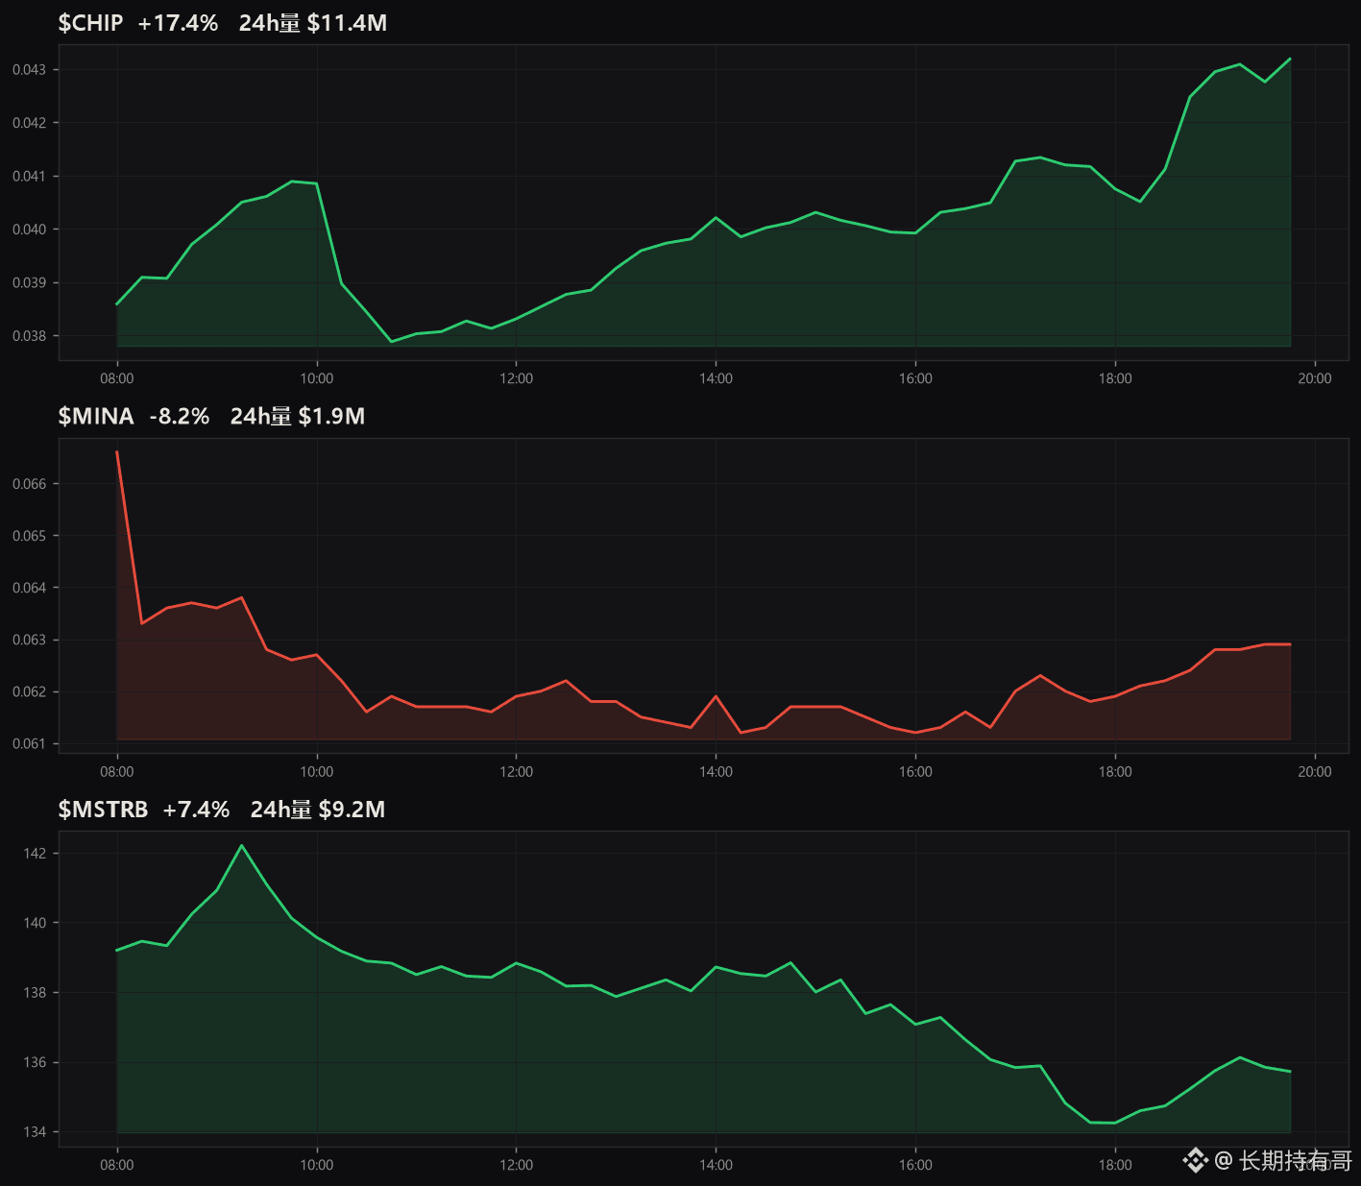This screenshot has width=1361, height=1186.
Task: Select 18:00 on the $MSTRB time axis
Action: 1115,1165
